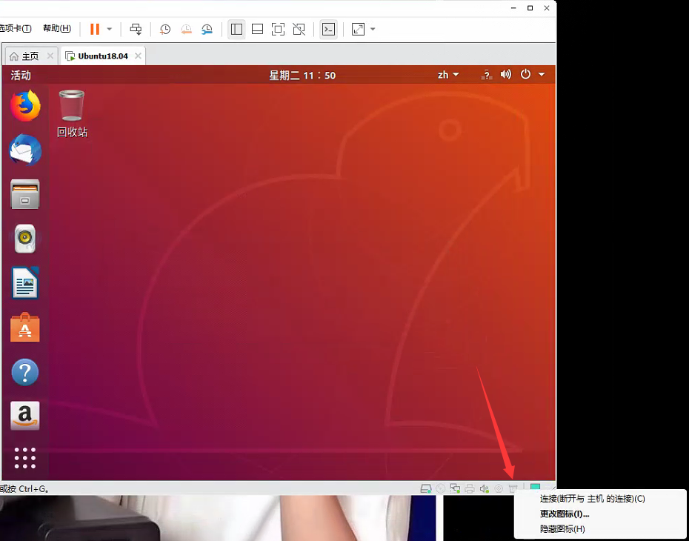Click the CD/DVD drive status icon

(x=441, y=488)
